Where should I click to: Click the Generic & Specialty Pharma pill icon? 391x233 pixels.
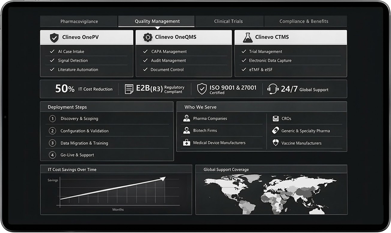[x=275, y=130]
